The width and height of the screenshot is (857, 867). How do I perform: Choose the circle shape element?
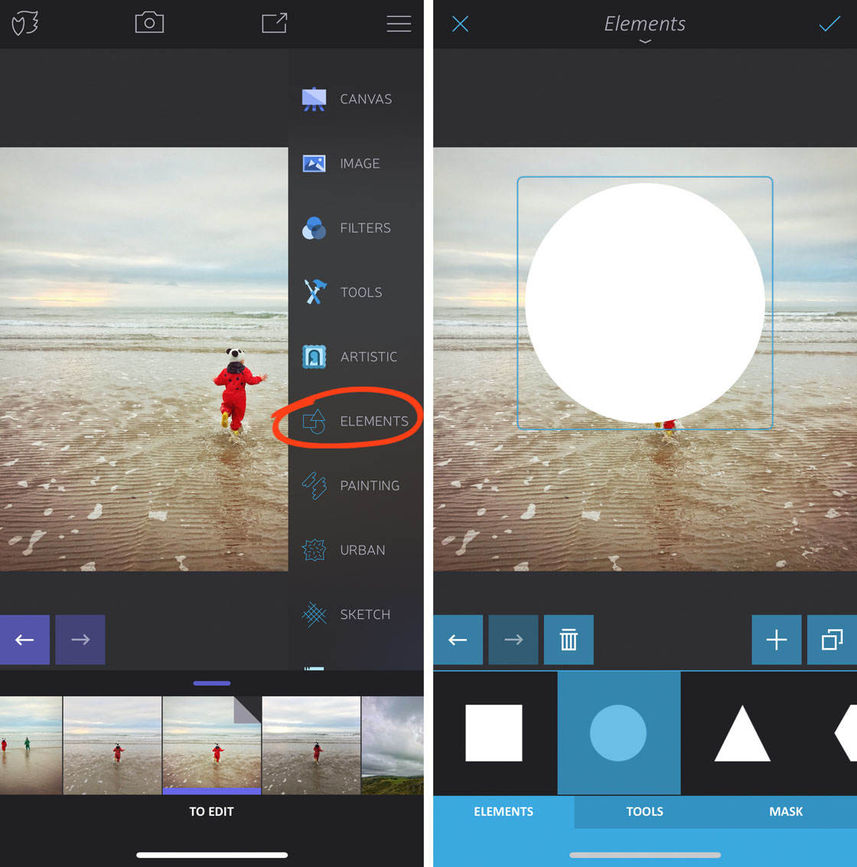click(x=618, y=733)
